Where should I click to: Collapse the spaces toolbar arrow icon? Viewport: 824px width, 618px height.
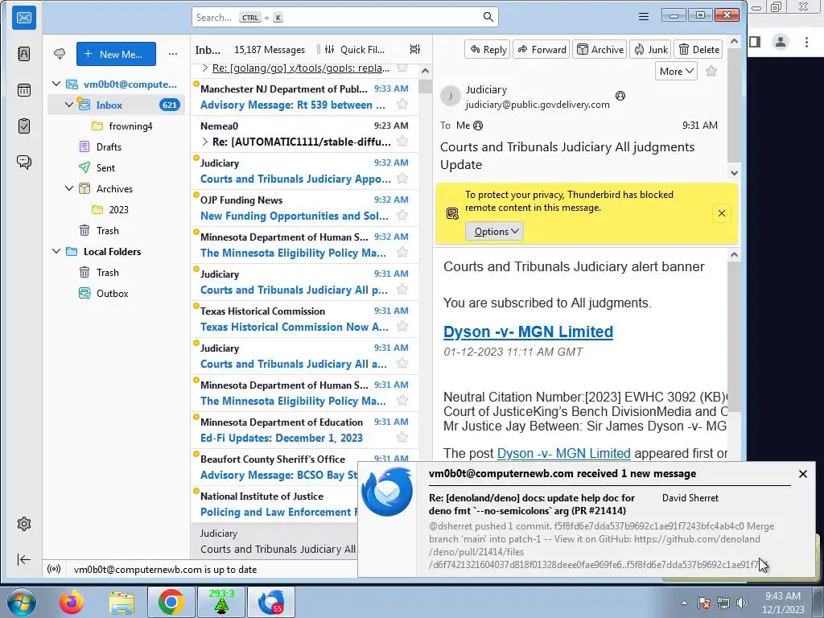click(24, 560)
